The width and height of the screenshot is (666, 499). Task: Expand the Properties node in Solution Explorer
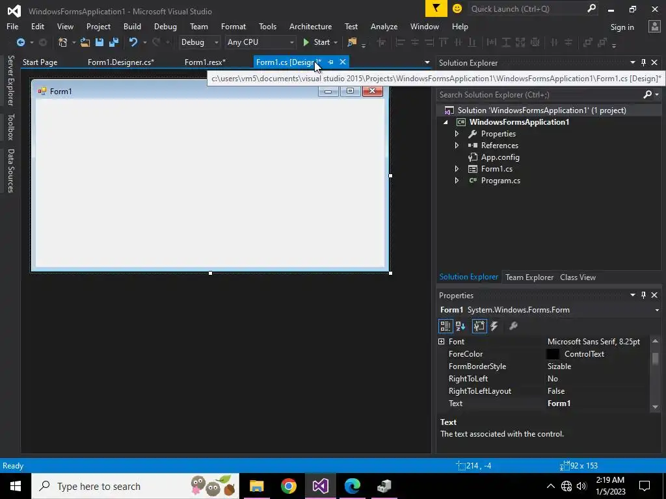point(457,134)
